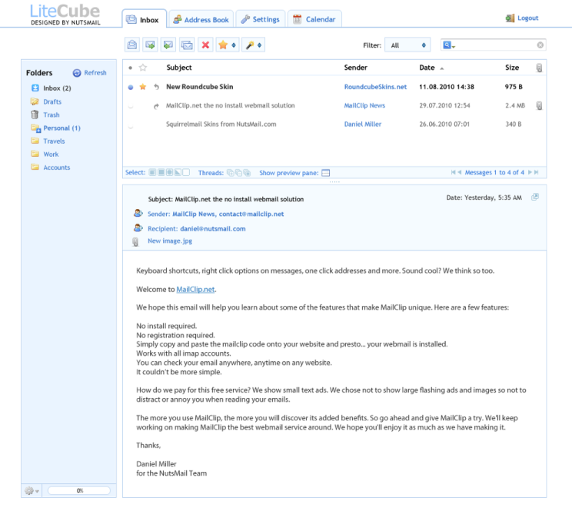
Task: Toggle the star on New Roundcube Skin
Action: 143,87
